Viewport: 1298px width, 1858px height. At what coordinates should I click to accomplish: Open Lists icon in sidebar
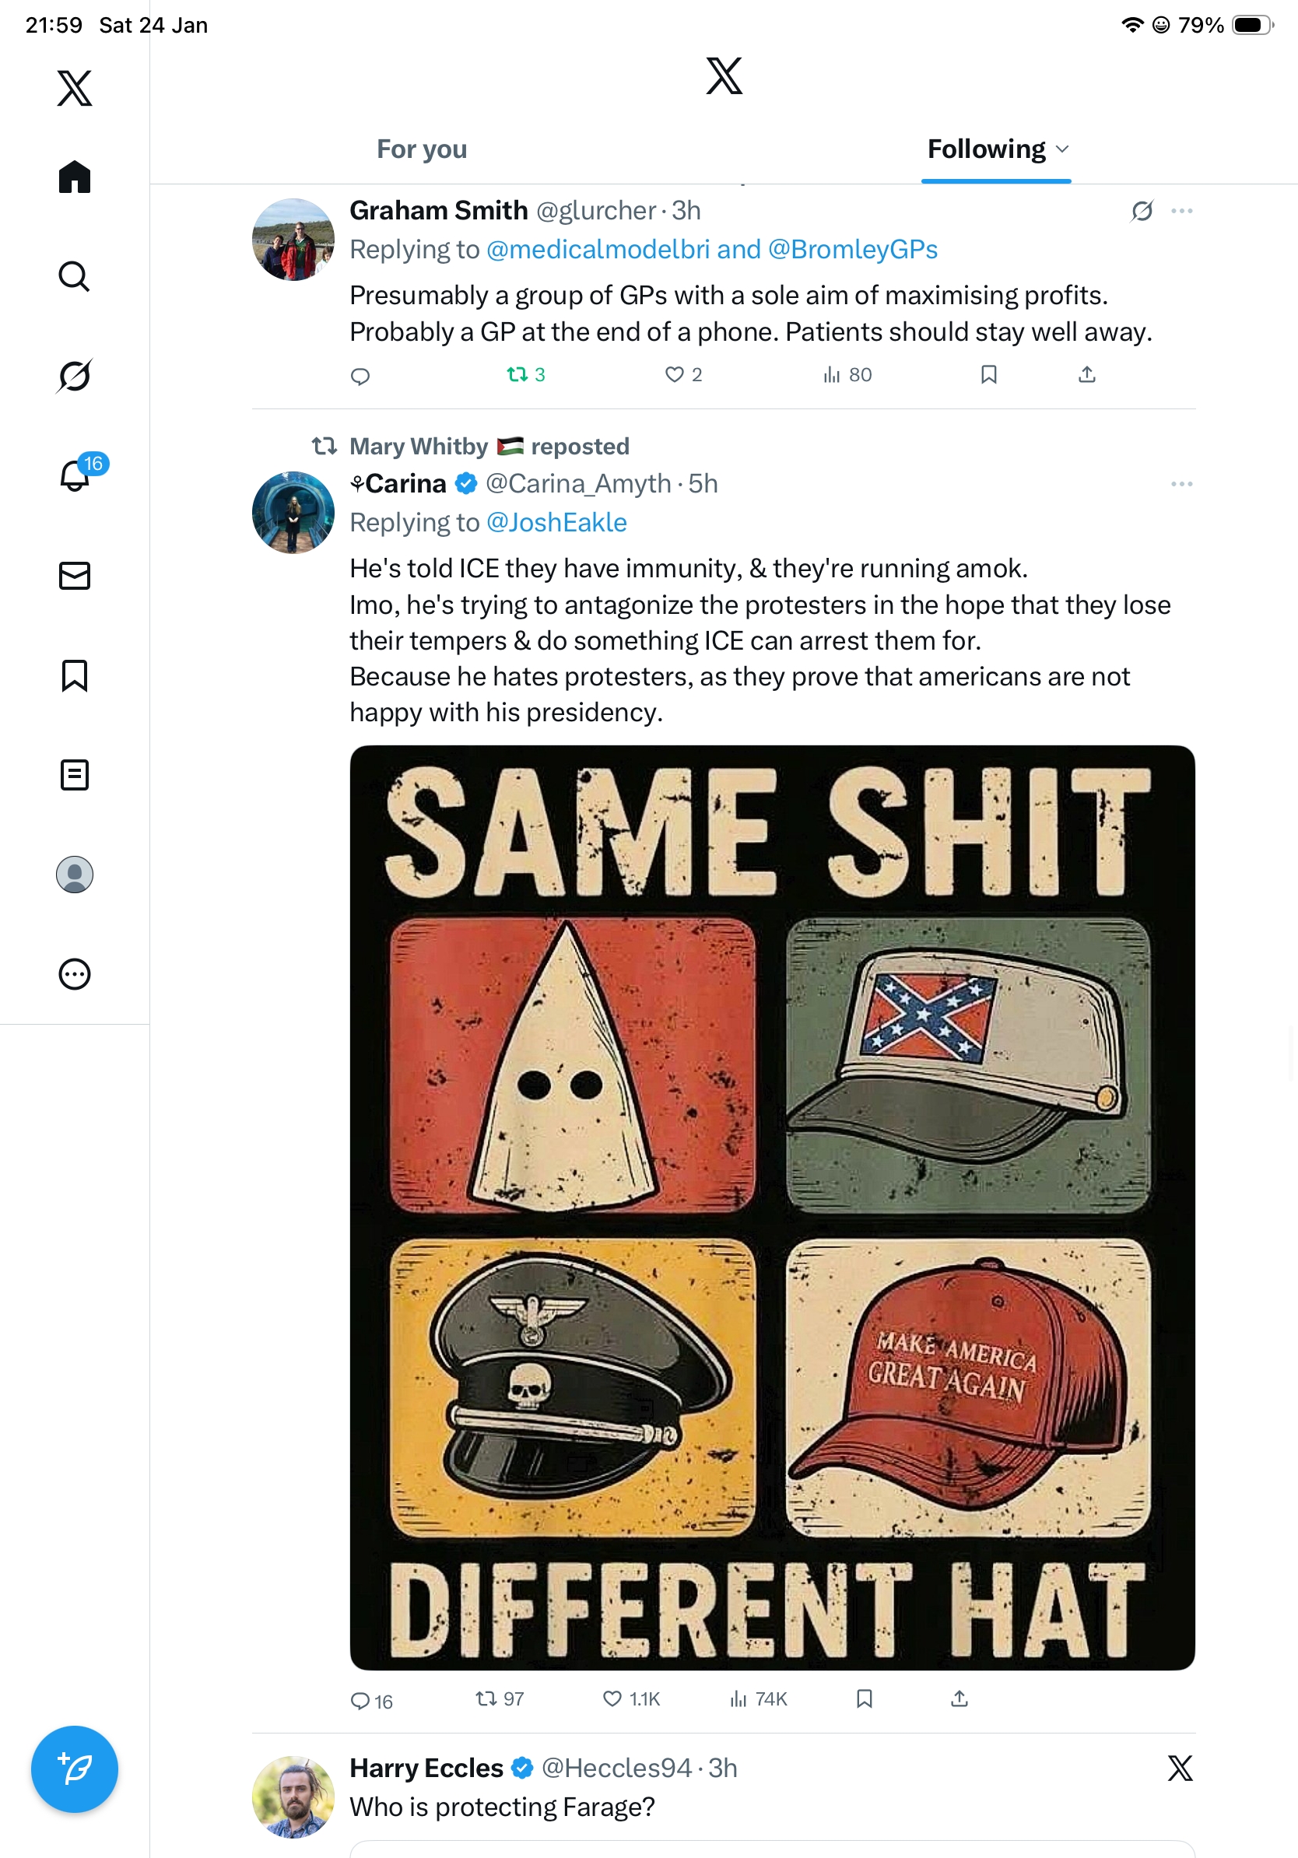point(74,775)
